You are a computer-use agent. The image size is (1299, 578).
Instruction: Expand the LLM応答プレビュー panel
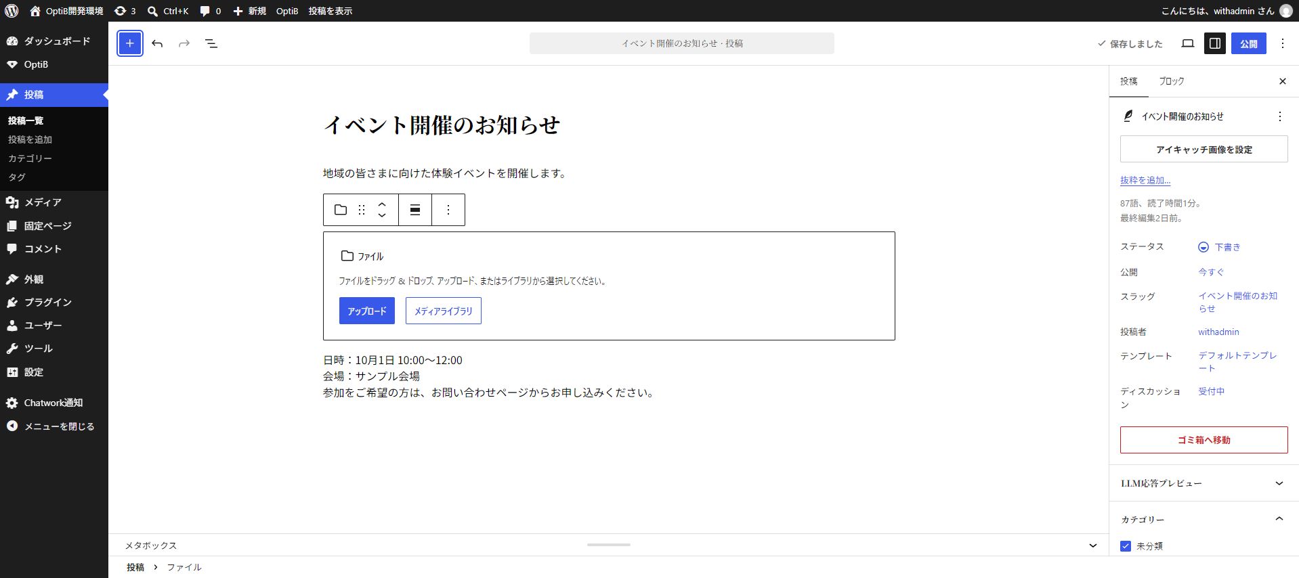click(1204, 483)
